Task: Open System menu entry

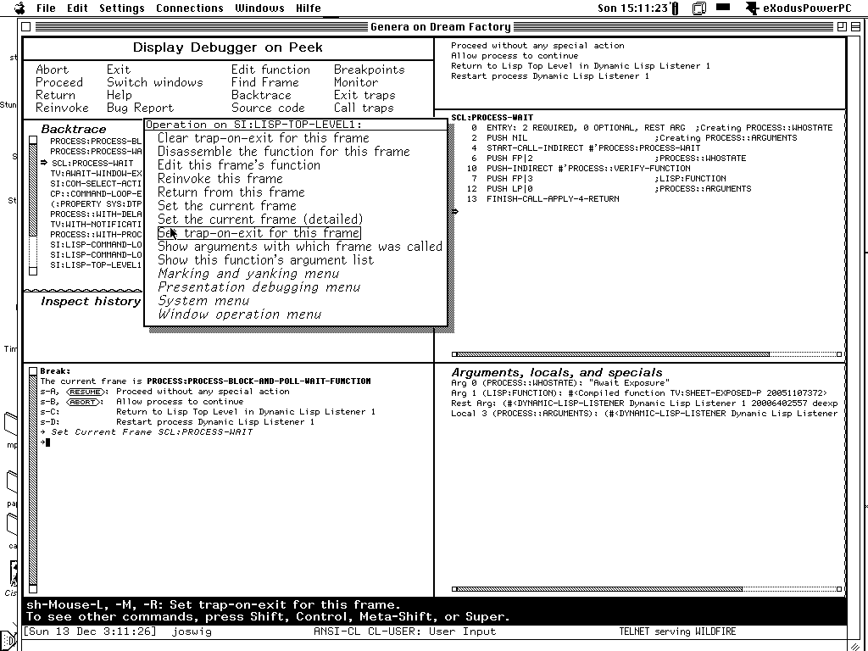Action: (x=203, y=301)
